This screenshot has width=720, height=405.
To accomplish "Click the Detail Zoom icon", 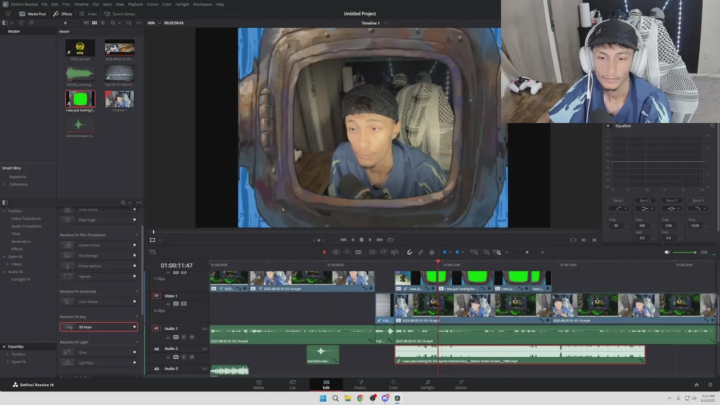I will 486,252.
